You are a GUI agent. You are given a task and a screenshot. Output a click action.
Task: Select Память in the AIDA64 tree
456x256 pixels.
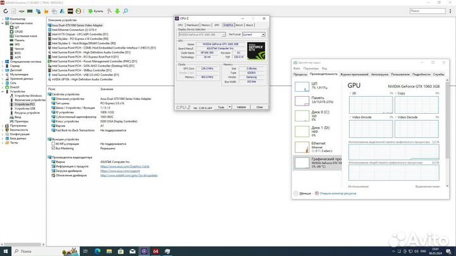click(20, 40)
